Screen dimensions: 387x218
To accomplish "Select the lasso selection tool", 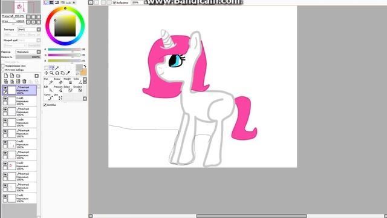I will click(51, 68).
